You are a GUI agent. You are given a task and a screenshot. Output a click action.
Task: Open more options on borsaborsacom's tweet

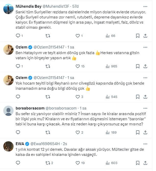[x=145, y=108]
